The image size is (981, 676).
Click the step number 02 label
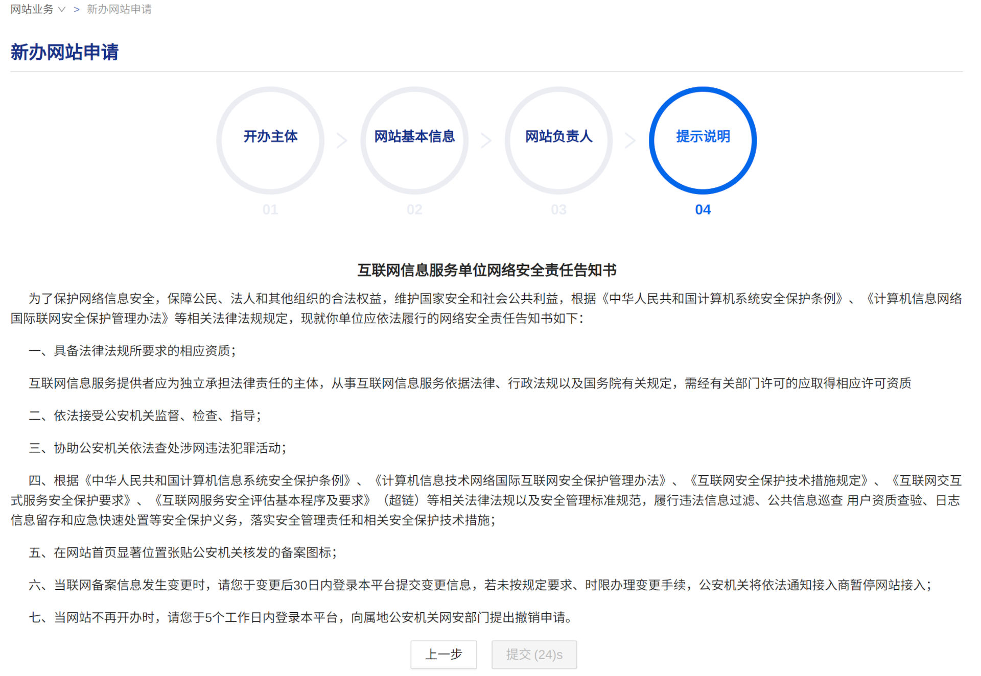point(414,209)
